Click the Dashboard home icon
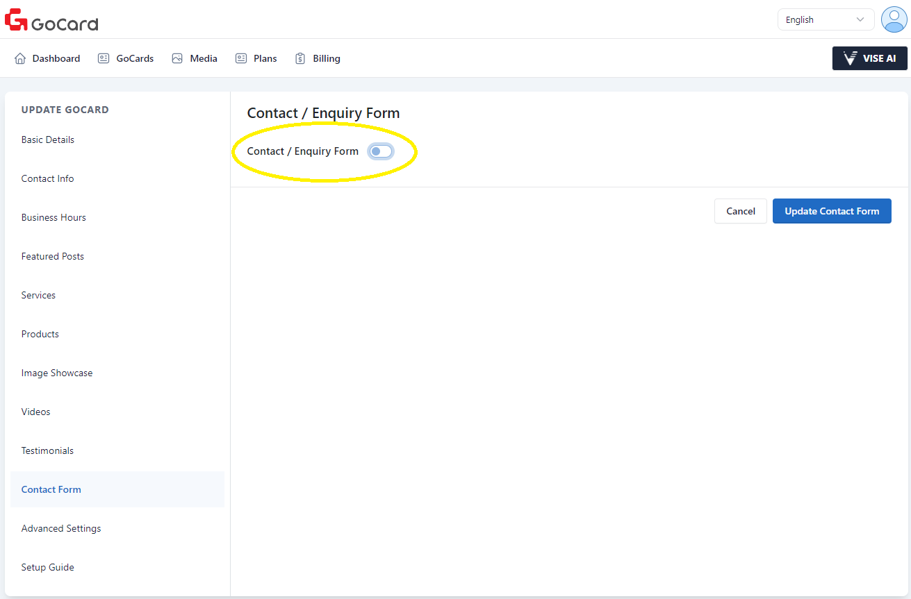Image resolution: width=911 pixels, height=599 pixels. pos(20,58)
